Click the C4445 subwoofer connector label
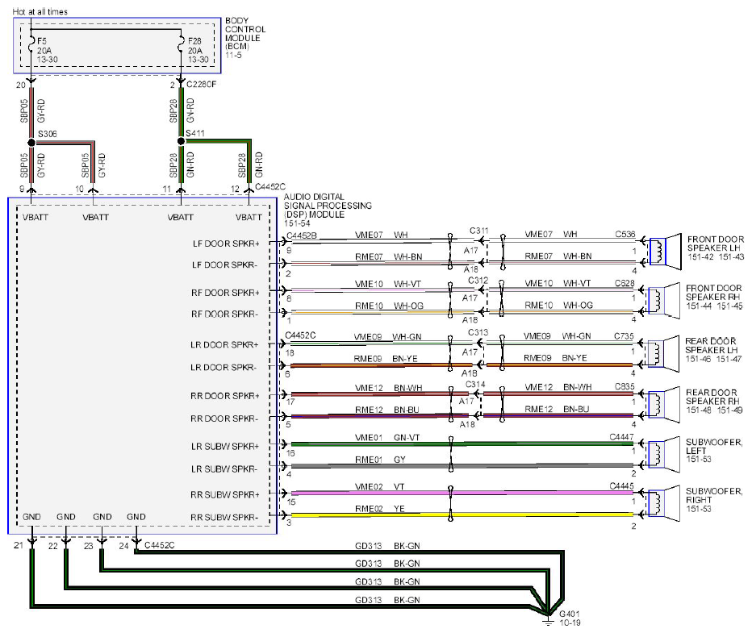This screenshot has height=633, width=752. 621,486
